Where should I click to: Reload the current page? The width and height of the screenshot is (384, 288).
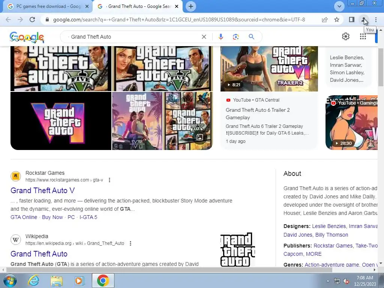pyautogui.click(x=32, y=19)
